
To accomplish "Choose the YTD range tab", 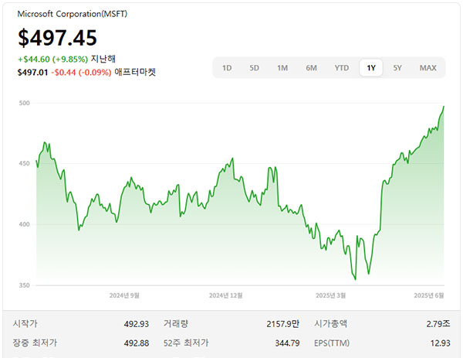I will [x=342, y=68].
